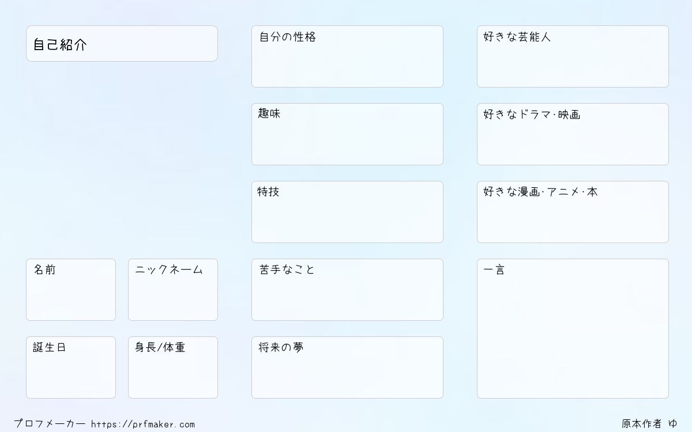Select the 将来の夢 field box
This screenshot has height=432, width=692.
coord(347,367)
